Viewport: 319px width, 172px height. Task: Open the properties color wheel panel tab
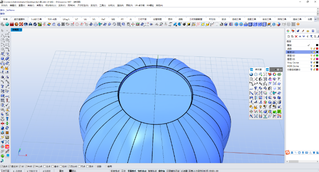coord(288,31)
